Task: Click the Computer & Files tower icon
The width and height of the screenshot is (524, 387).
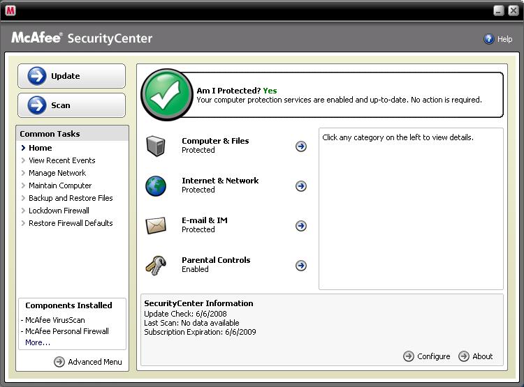Action: pyautogui.click(x=155, y=146)
